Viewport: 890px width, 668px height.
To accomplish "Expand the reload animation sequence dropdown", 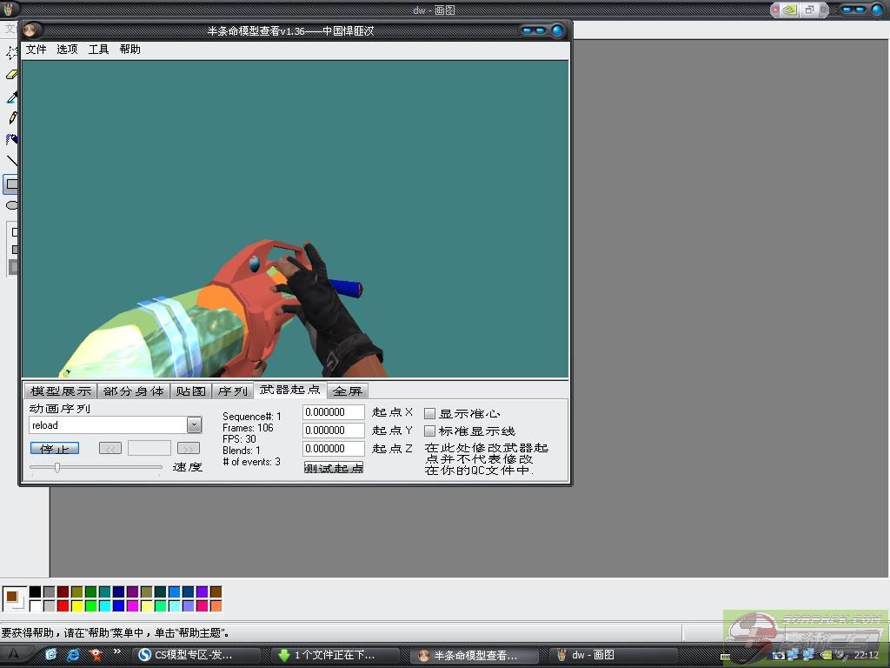I will [194, 425].
